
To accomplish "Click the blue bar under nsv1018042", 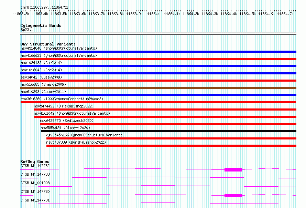I will (x=158, y=73).
